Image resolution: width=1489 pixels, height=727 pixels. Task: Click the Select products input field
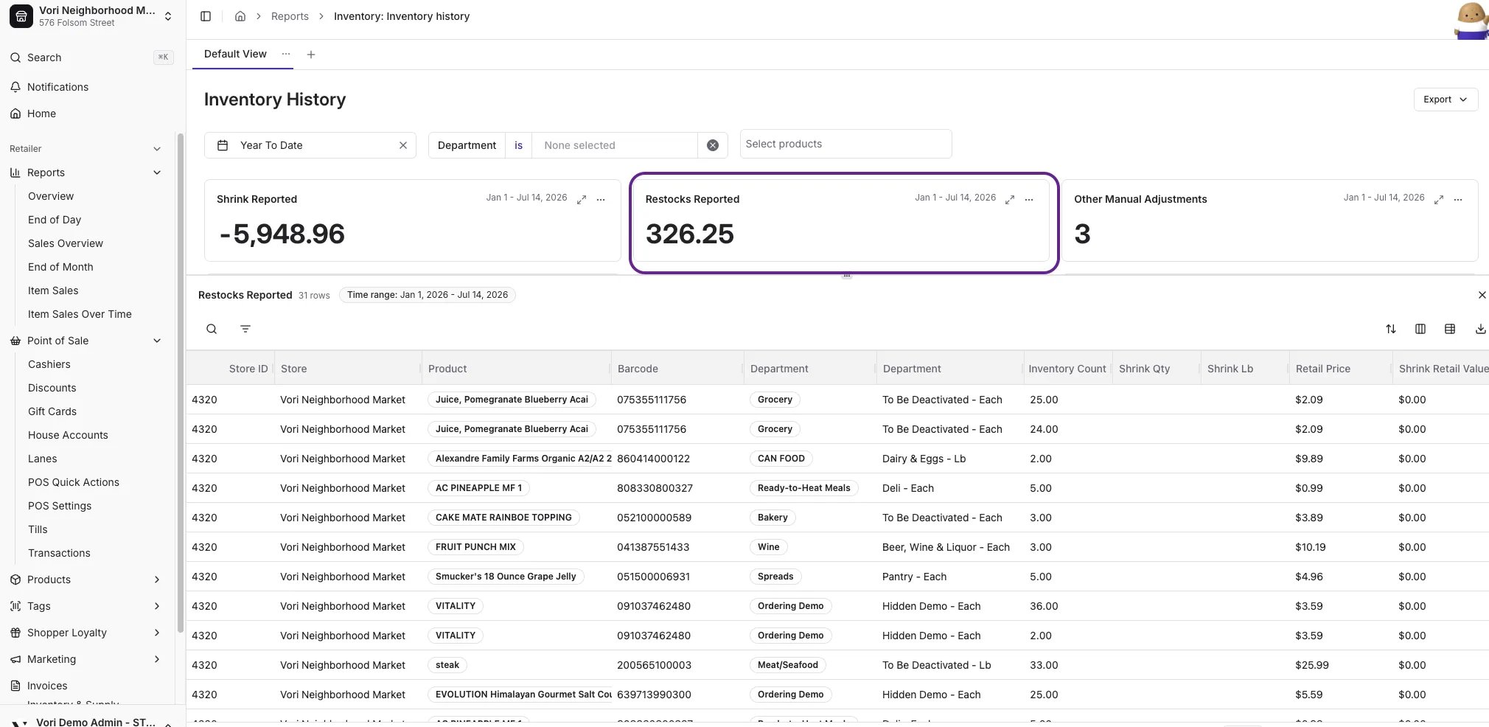pos(845,144)
